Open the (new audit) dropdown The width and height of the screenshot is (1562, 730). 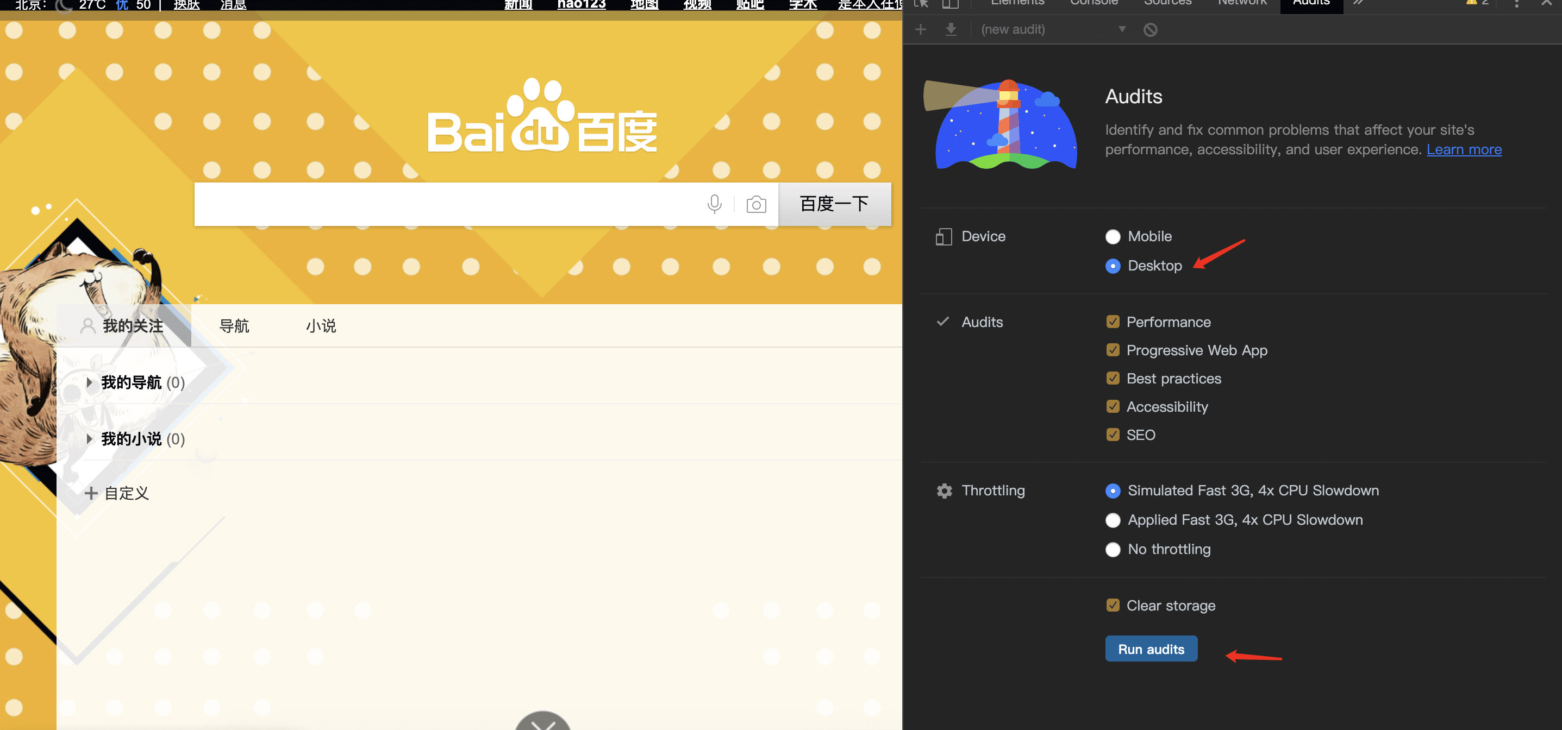click(1054, 29)
